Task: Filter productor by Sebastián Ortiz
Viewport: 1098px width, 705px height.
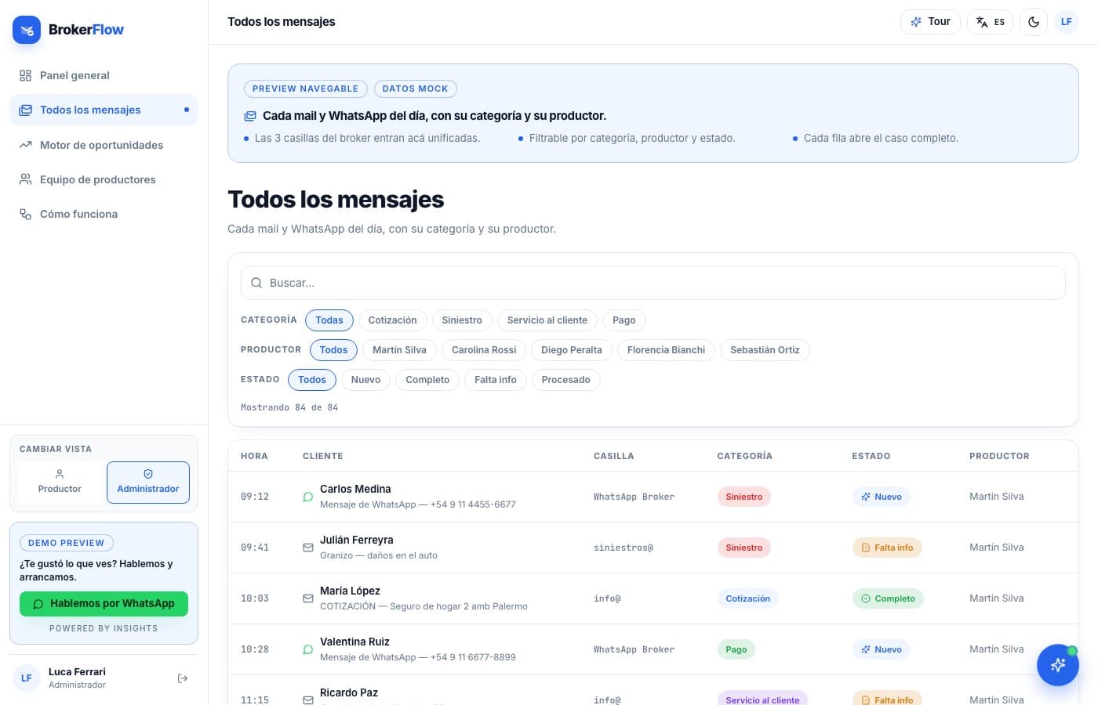Action: (765, 350)
